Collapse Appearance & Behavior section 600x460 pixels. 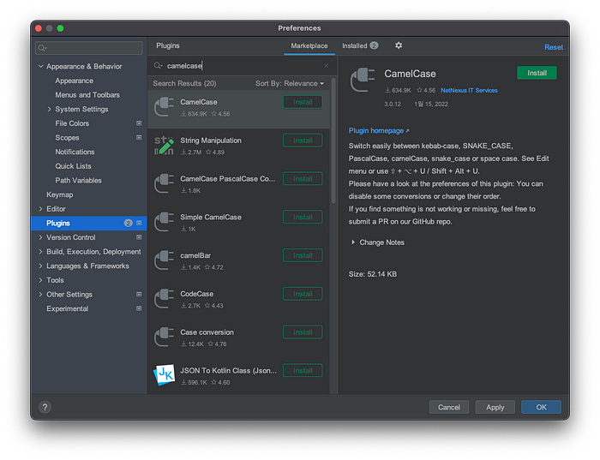[40, 66]
